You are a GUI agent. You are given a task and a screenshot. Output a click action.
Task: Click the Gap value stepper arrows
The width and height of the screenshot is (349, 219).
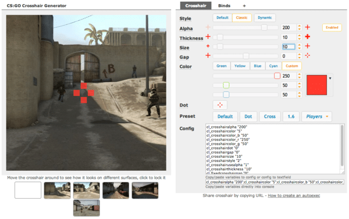pos(300,56)
